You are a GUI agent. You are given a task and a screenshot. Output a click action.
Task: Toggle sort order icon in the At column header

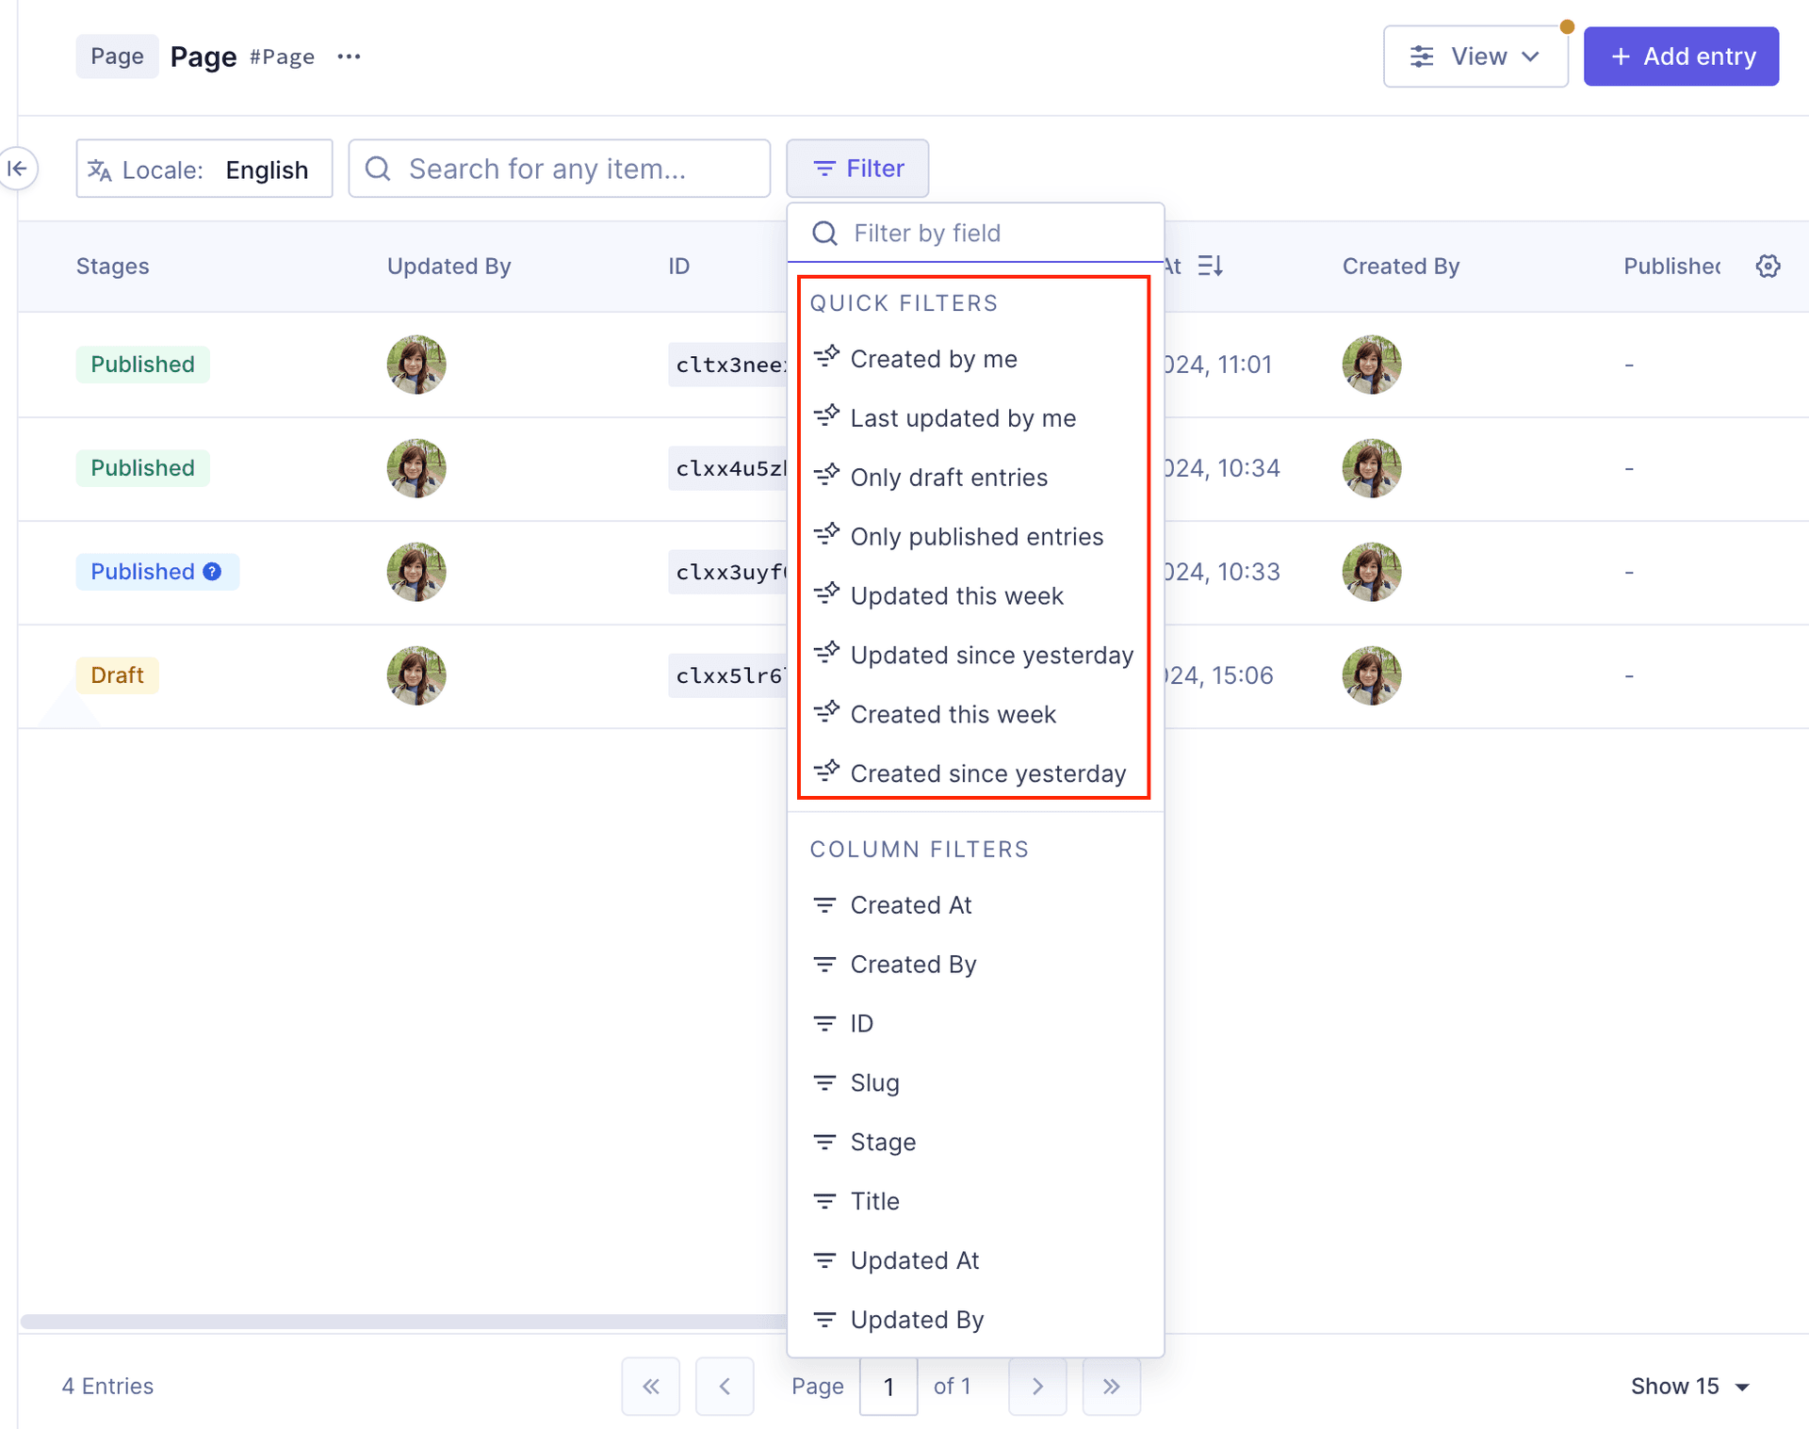pyautogui.click(x=1211, y=266)
